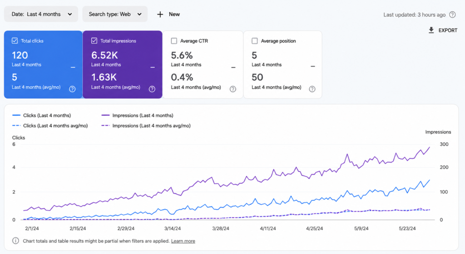Click the 2/1/24 date on chart axis
The image size is (465, 254).
click(x=32, y=229)
